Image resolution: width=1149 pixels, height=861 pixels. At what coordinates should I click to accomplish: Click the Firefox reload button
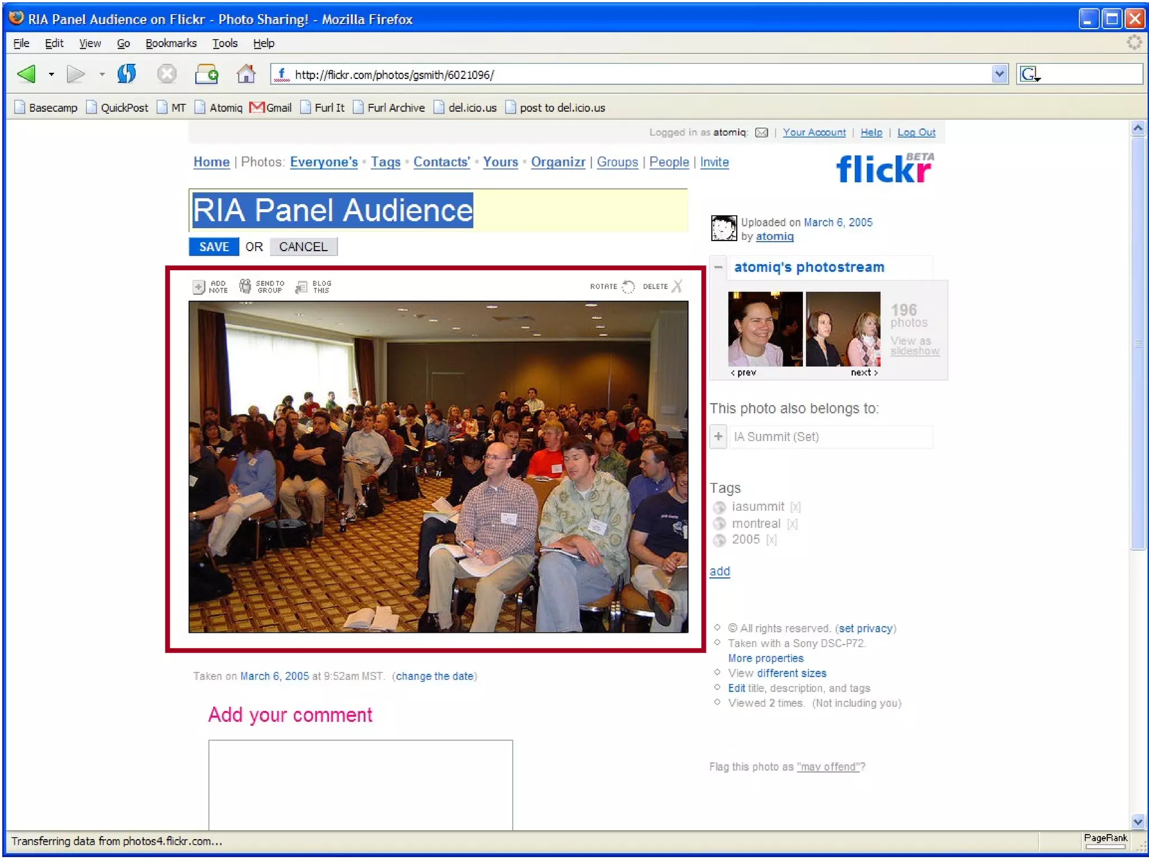tap(127, 74)
